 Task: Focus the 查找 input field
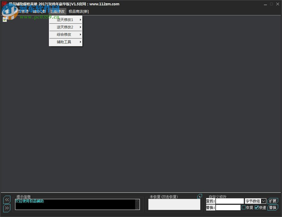point(230,201)
